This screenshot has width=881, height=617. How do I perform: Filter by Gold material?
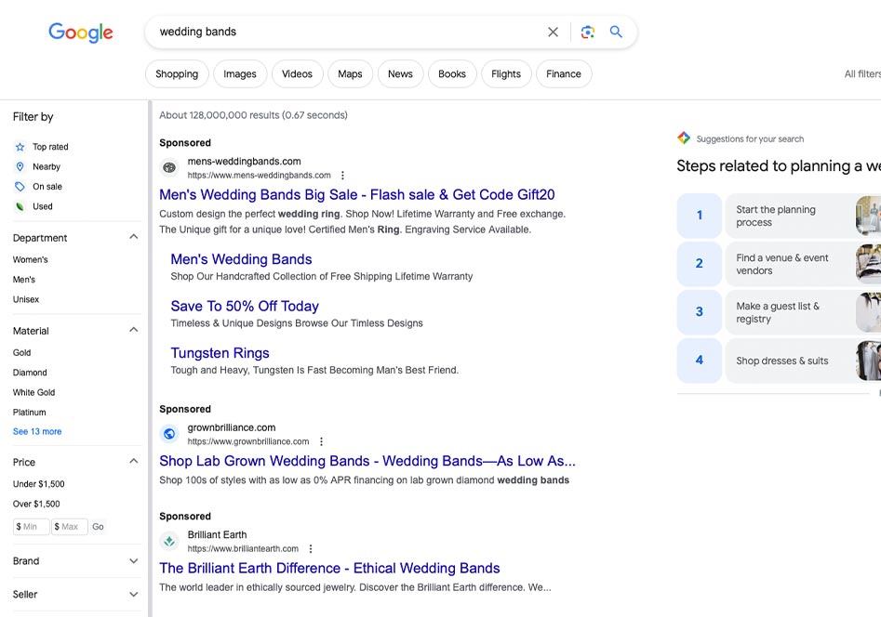[x=22, y=352]
